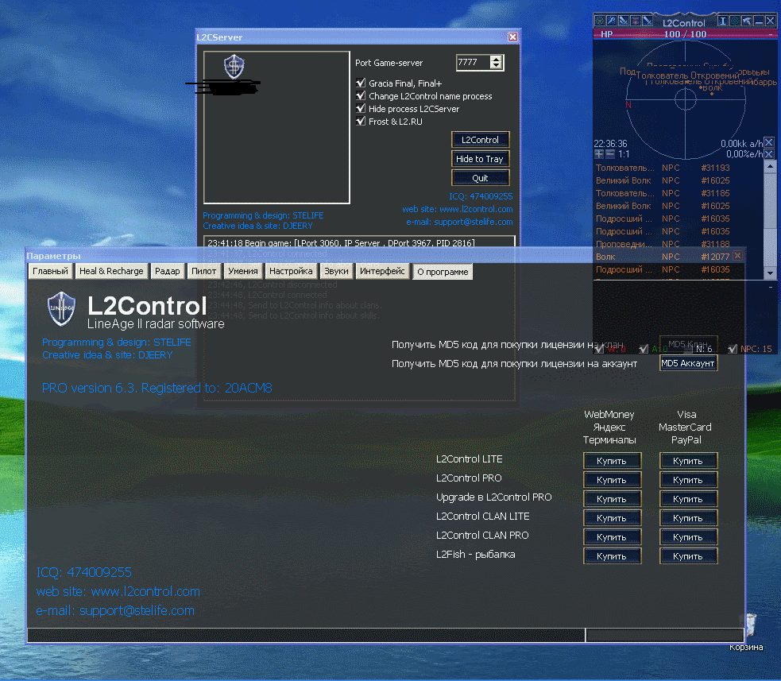Click the I-shaped icon in L2Control toolbar
781x681 pixels.
pyautogui.click(x=723, y=21)
